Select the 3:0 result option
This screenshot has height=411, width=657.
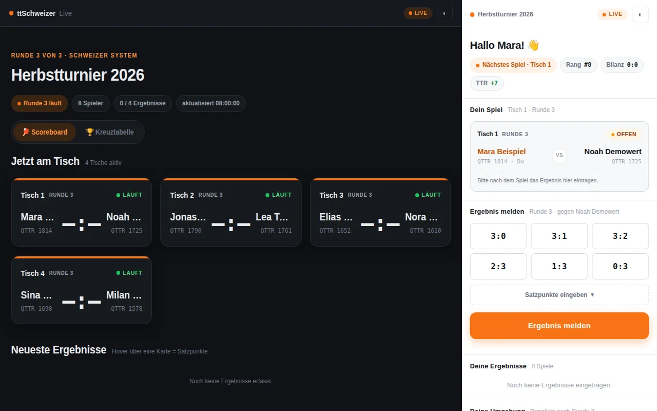pos(498,236)
